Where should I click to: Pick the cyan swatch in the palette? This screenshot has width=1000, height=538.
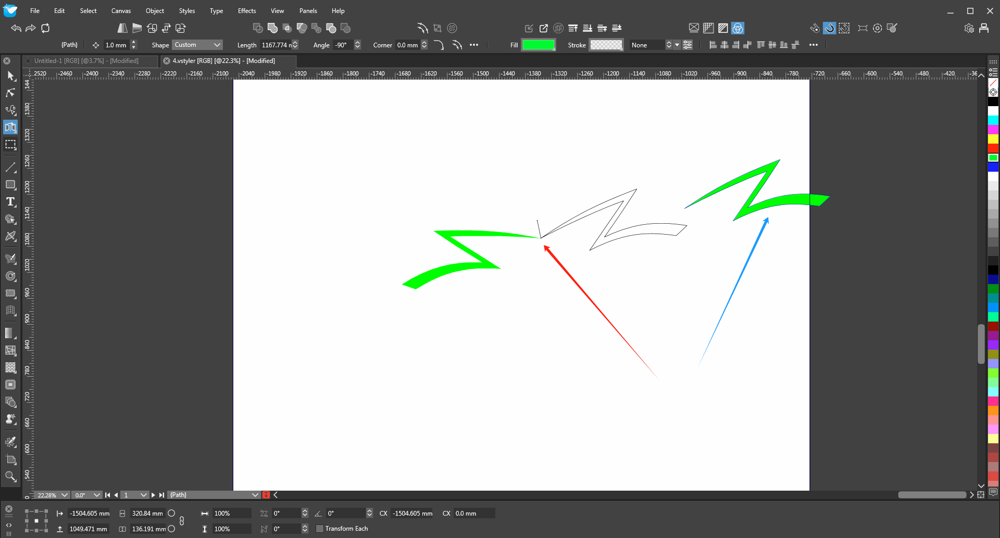coord(993,120)
